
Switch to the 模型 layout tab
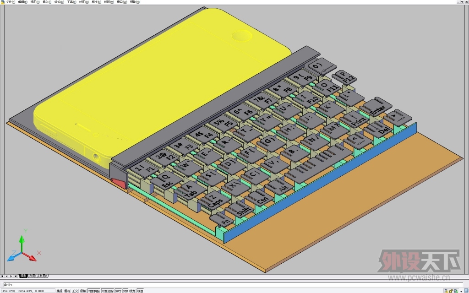coord(23,276)
